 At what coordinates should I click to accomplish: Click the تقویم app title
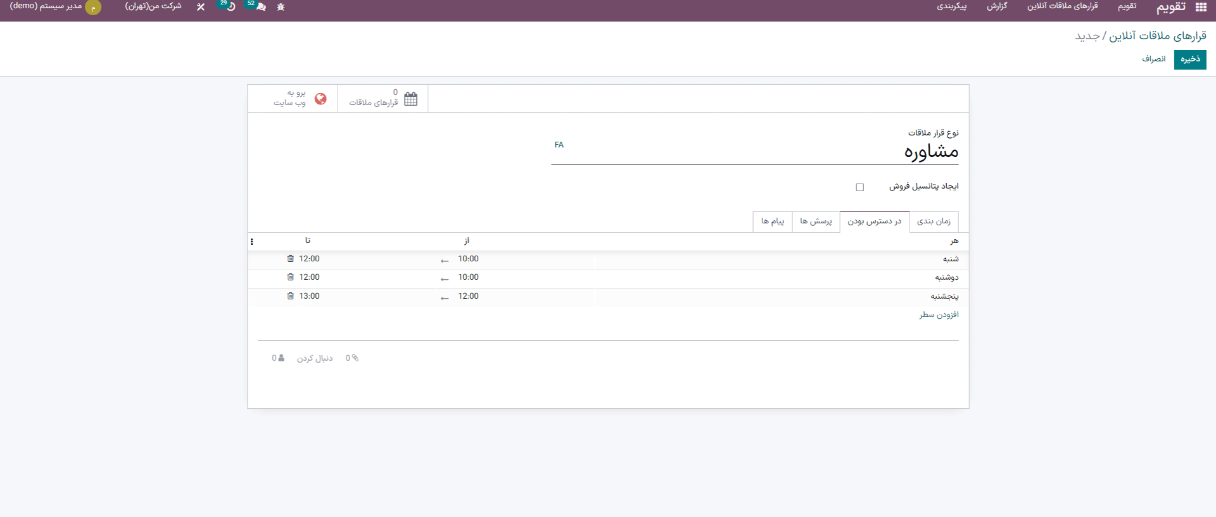[x=1171, y=8]
